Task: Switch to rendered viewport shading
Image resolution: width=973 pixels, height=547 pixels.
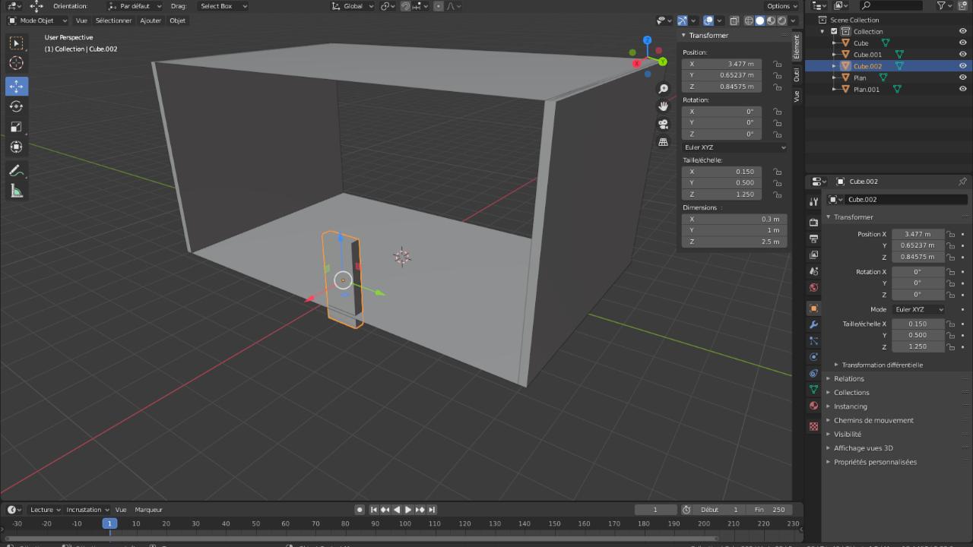Action: tap(782, 21)
